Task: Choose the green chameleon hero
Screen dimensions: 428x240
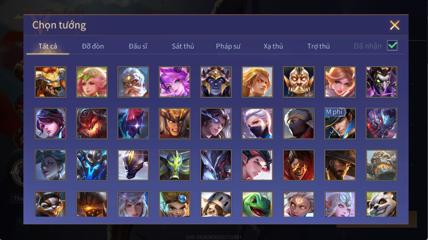Action: (x=257, y=204)
